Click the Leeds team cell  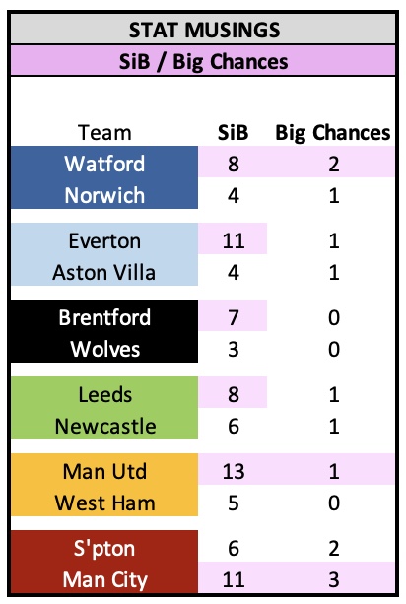click(104, 392)
